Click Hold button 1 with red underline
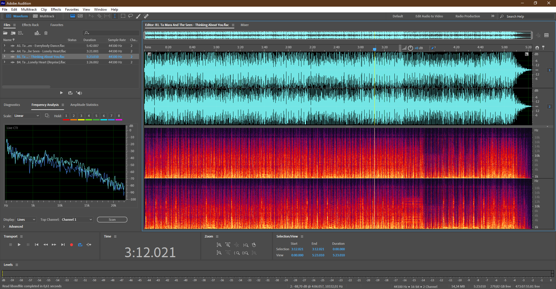 coord(66,116)
